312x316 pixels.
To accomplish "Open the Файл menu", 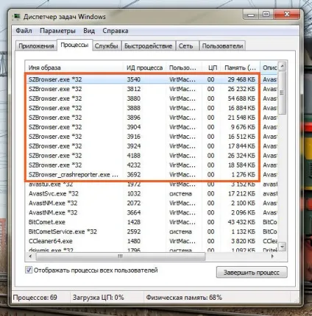I will coord(24,31).
